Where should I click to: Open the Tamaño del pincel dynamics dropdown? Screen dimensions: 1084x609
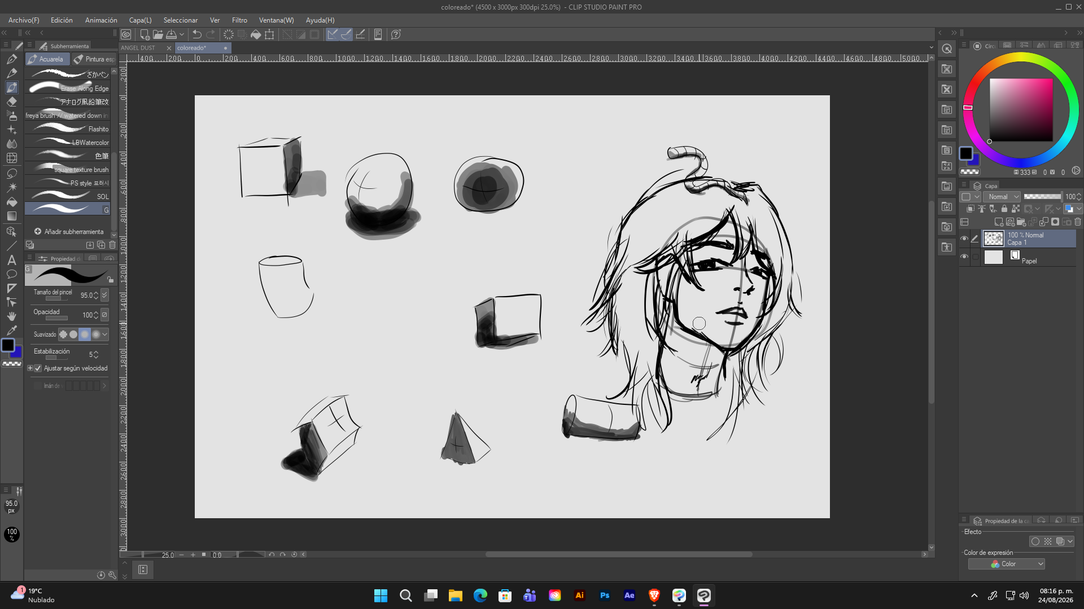(104, 295)
